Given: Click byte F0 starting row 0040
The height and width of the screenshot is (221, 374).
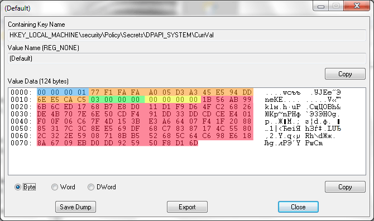Looking at the screenshot, I should 41,121.
